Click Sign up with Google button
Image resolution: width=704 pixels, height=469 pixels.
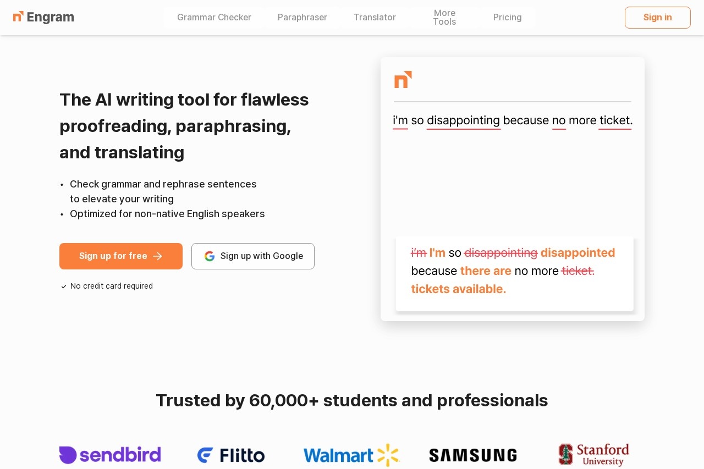pyautogui.click(x=253, y=256)
